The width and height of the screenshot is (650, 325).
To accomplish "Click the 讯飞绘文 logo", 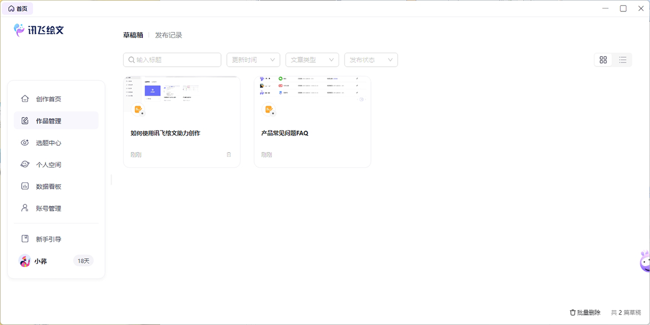I will [39, 30].
